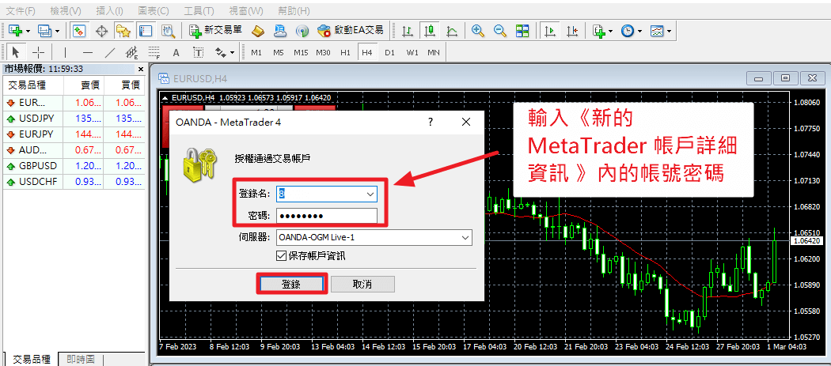Switch to candlestick chart icon
Viewport: 831px width, 366px height.
coord(429,31)
